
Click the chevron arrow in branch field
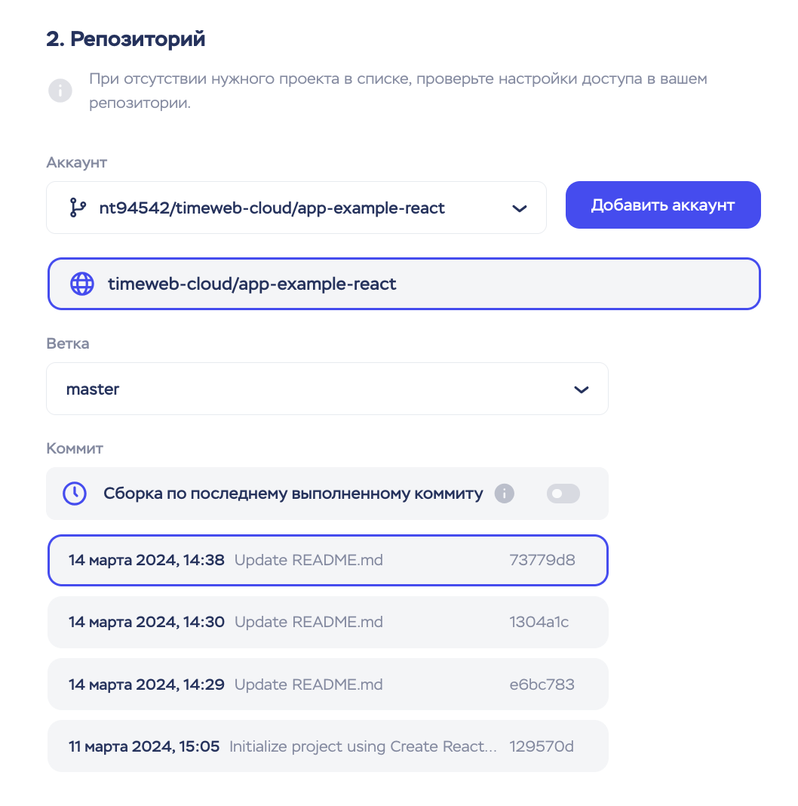(x=581, y=389)
